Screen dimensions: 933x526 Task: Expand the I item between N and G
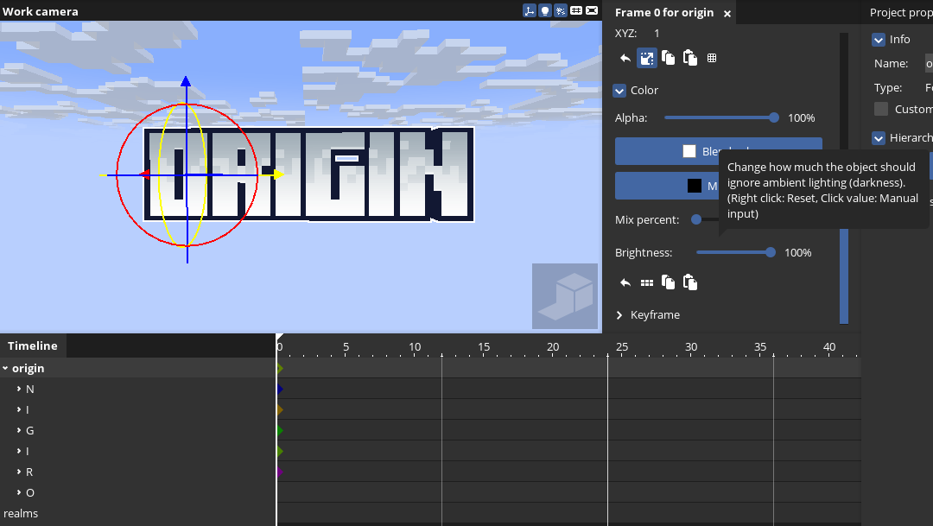click(x=19, y=410)
